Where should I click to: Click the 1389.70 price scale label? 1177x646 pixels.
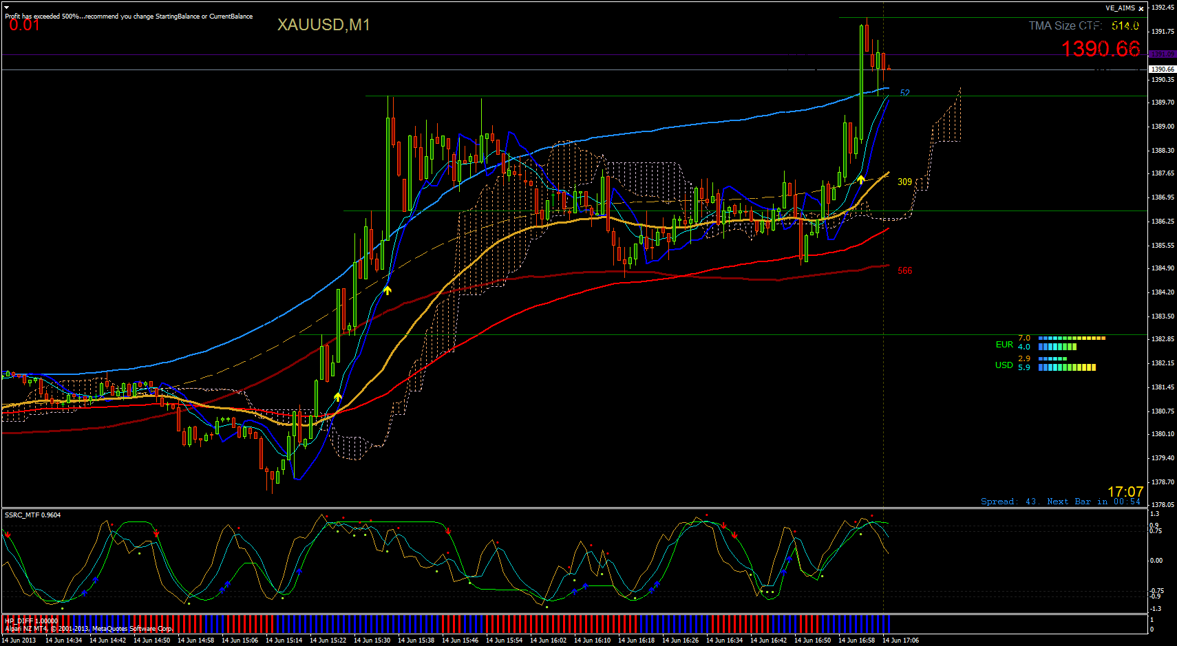tap(1163, 103)
